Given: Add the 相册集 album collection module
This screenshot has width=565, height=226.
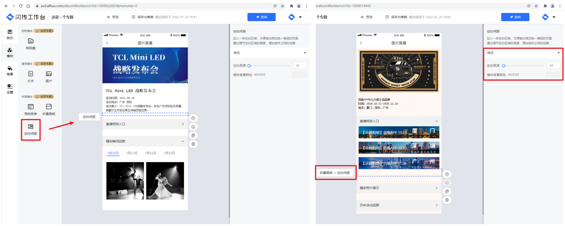Looking at the screenshot, I should tap(30, 44).
